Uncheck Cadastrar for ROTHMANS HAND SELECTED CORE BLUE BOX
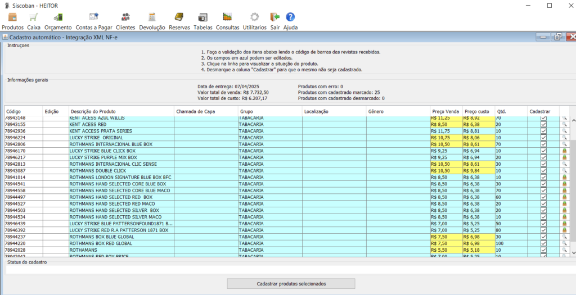576x295 pixels. (543, 184)
